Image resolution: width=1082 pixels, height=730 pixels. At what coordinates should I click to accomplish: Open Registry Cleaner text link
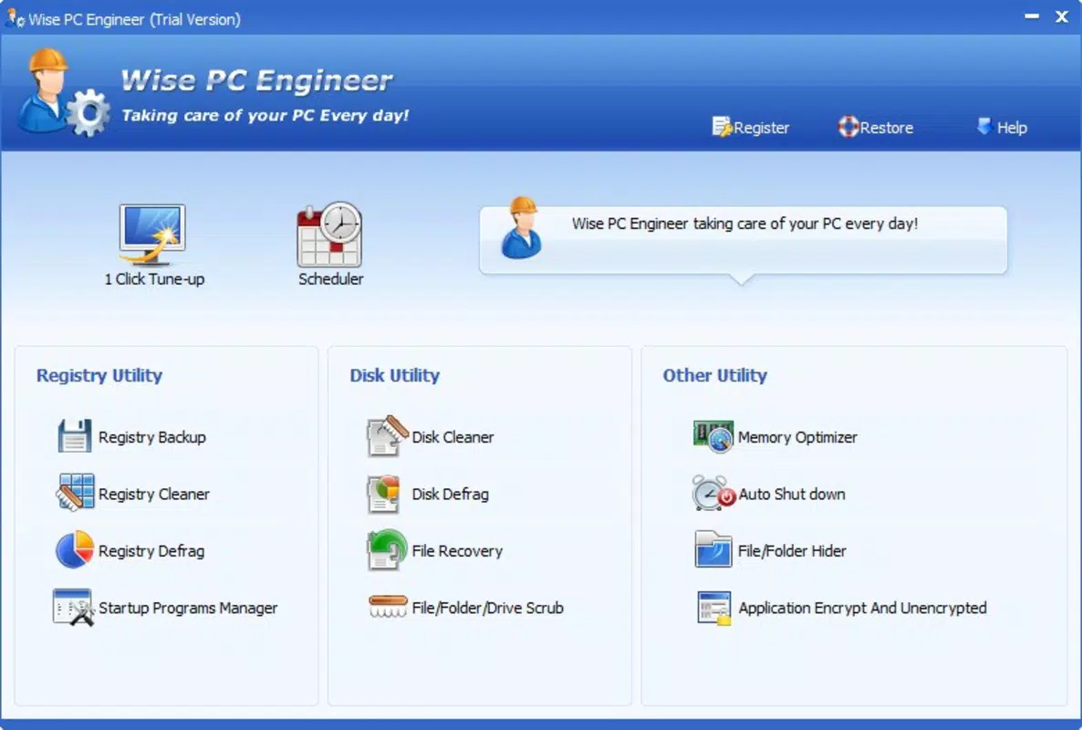[x=154, y=494]
